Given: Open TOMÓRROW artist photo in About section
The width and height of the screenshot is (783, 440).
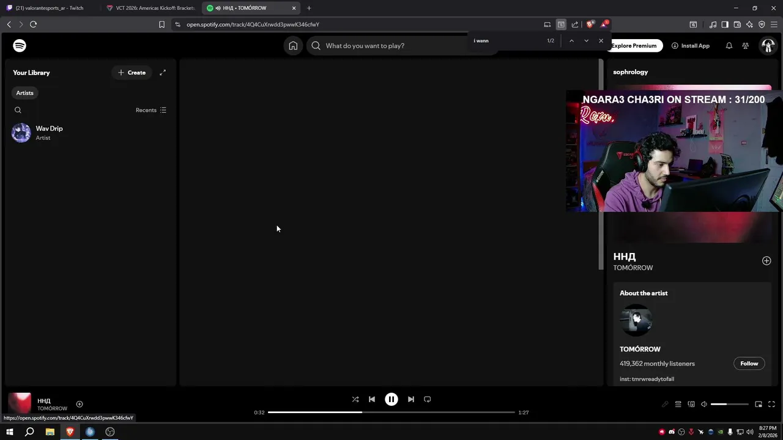Looking at the screenshot, I should (x=636, y=320).
